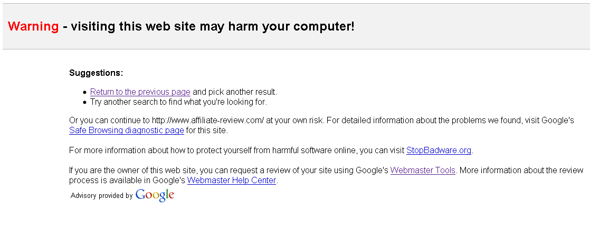Go to the Webmaster Help Center link
The image size is (590, 230).
(x=232, y=181)
